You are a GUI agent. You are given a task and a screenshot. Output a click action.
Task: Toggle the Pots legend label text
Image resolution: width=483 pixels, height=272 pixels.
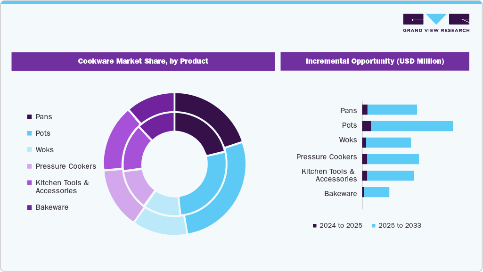[x=43, y=133]
